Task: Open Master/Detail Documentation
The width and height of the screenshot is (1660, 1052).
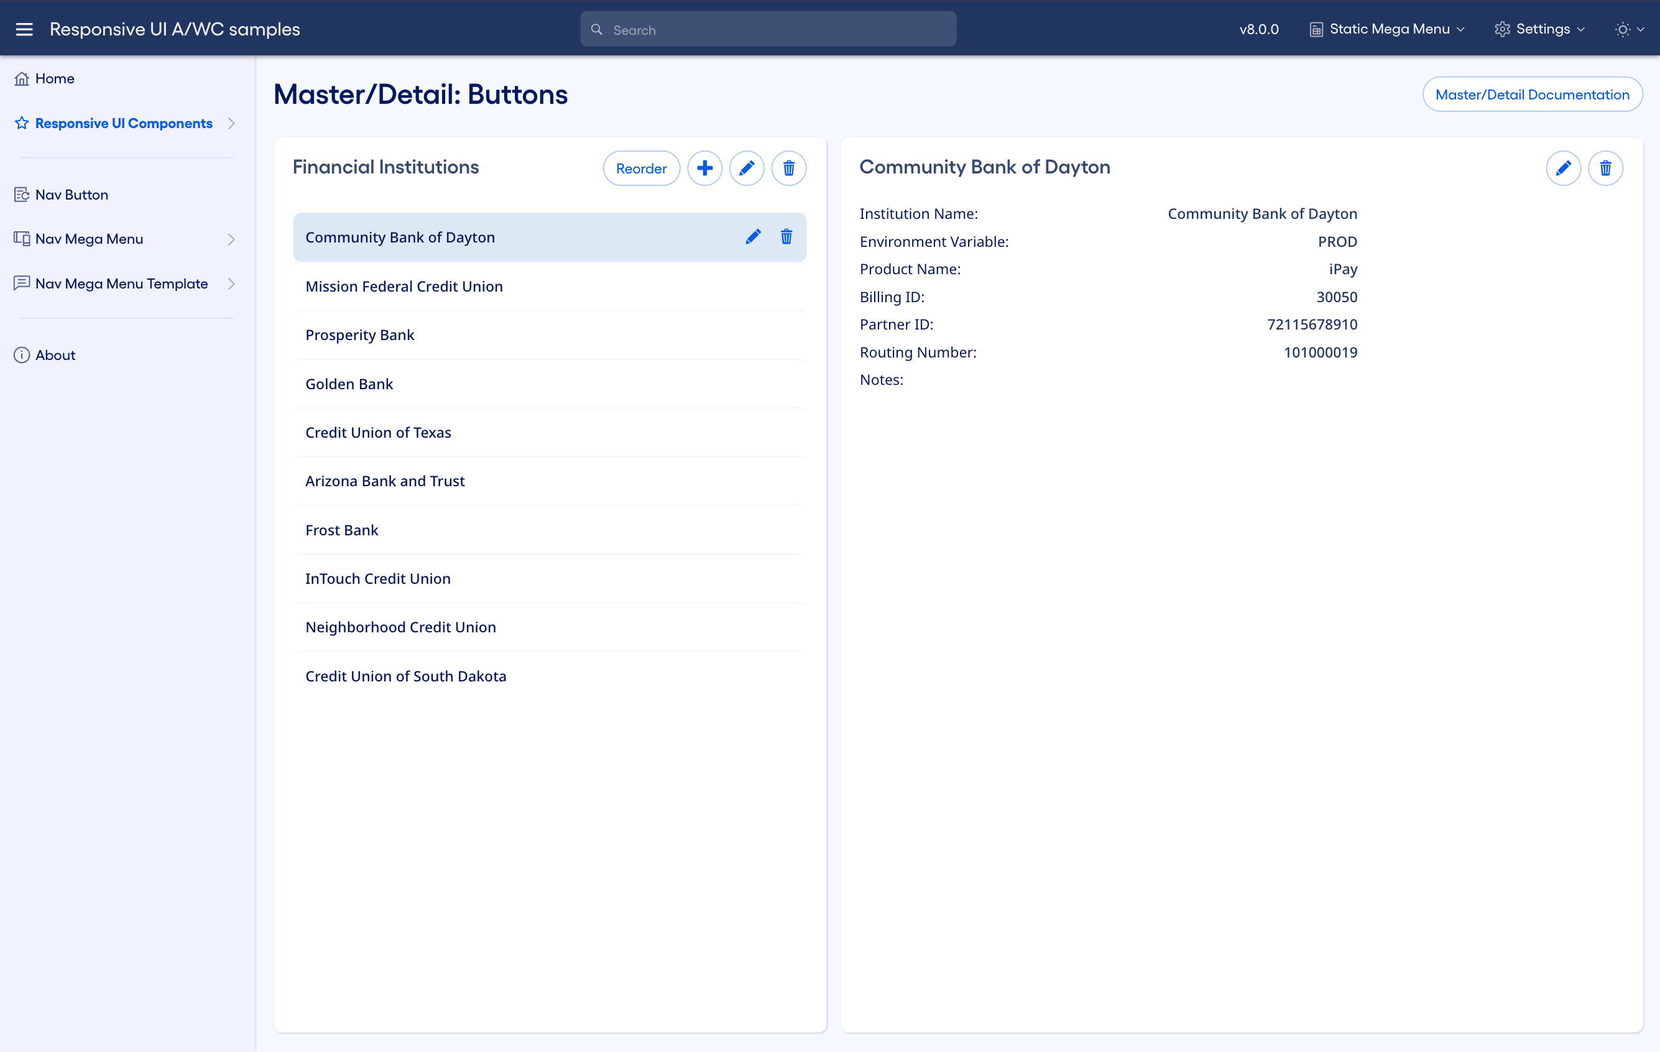Action: (x=1533, y=95)
